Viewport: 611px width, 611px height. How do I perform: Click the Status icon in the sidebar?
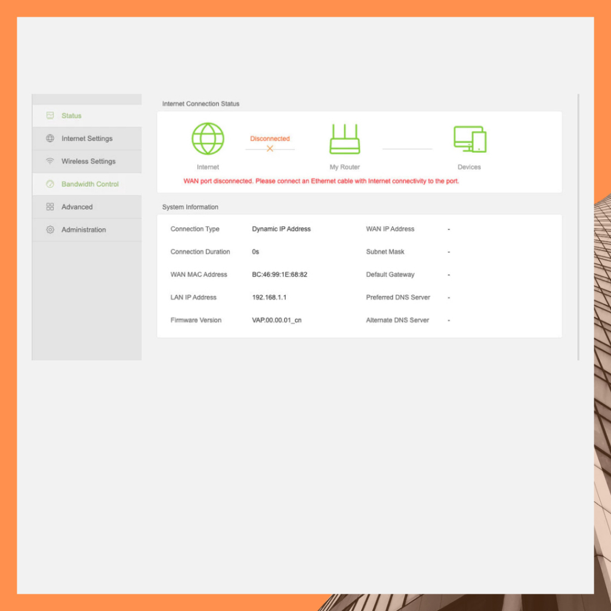[50, 116]
